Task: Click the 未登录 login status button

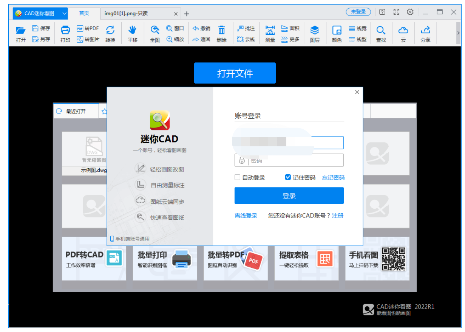Action: (x=358, y=12)
